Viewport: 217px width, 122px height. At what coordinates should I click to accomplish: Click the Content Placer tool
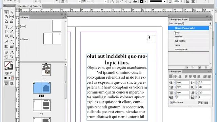[x=12, y=21]
